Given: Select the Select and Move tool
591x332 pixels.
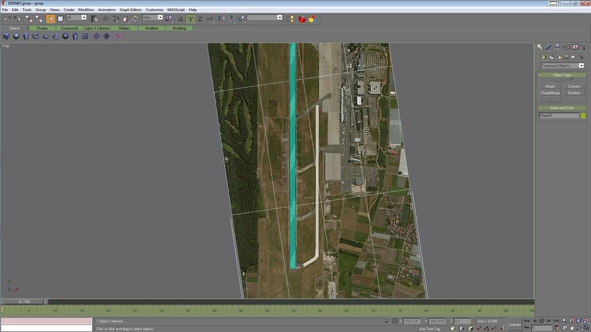Looking at the screenshot, I should click(x=104, y=18).
